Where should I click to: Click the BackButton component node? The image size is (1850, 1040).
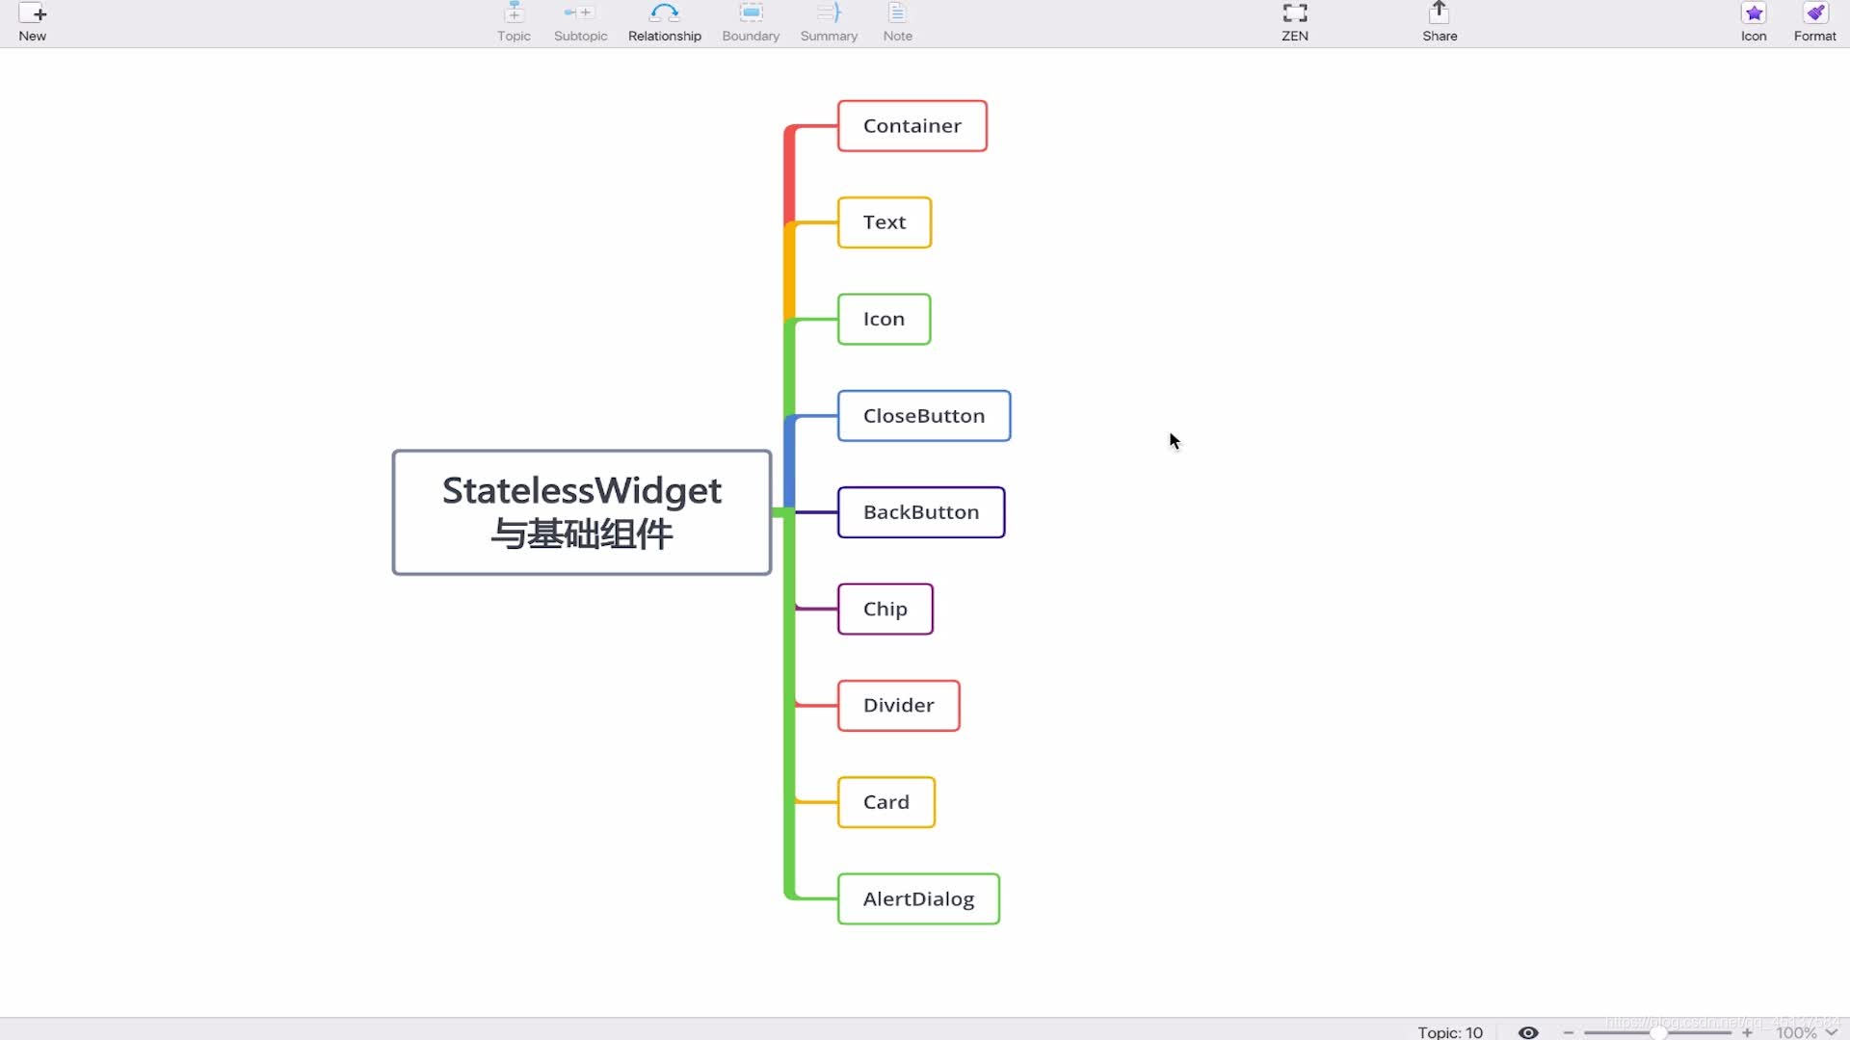(920, 511)
